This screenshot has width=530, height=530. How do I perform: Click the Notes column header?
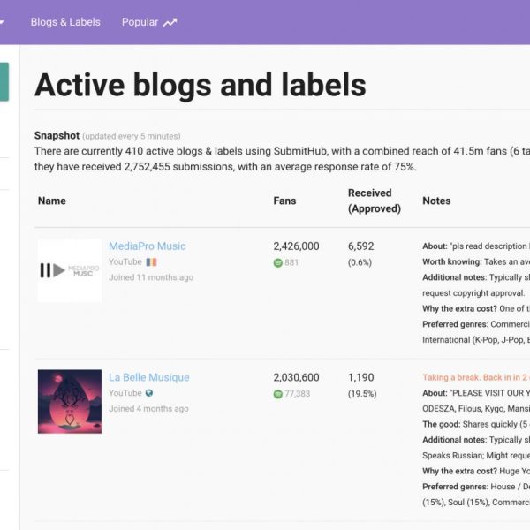click(436, 201)
